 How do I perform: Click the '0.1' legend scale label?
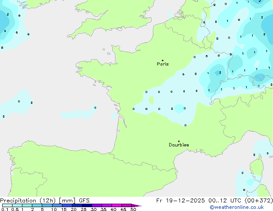point(5,209)
